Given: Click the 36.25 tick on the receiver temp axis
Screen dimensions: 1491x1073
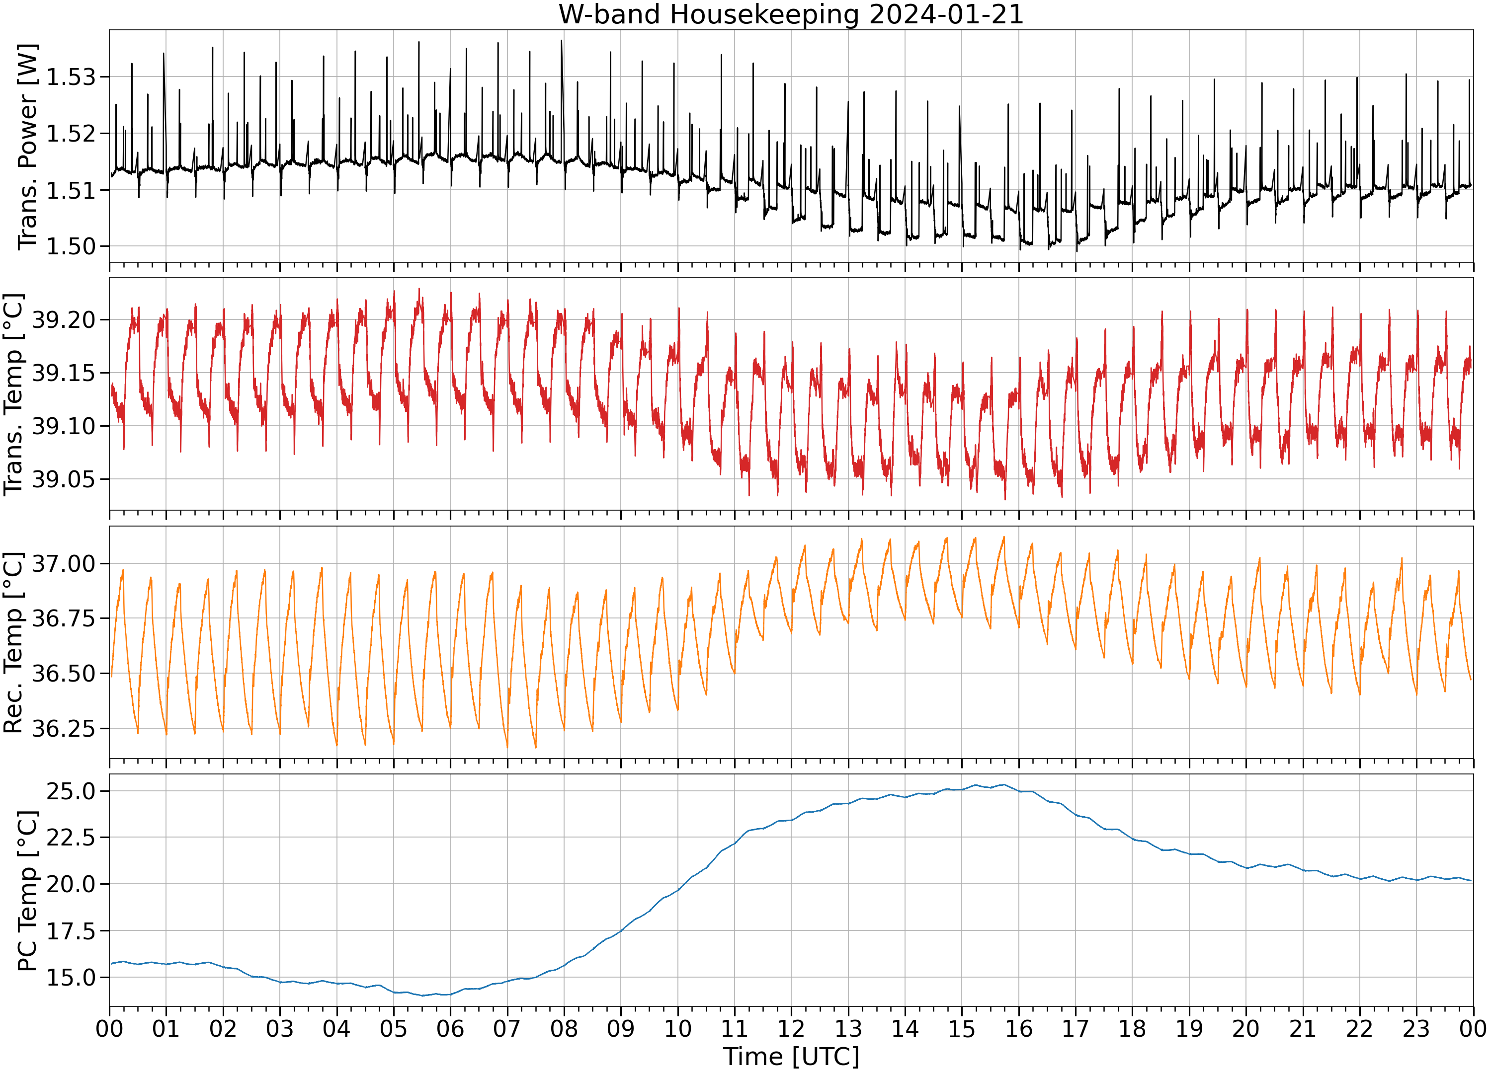Looking at the screenshot, I should tap(64, 728).
